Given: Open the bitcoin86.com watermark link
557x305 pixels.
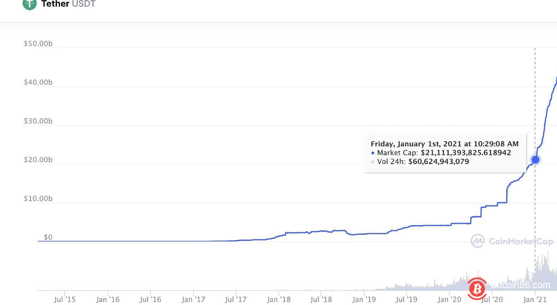Looking at the screenshot, I should coord(522,285).
